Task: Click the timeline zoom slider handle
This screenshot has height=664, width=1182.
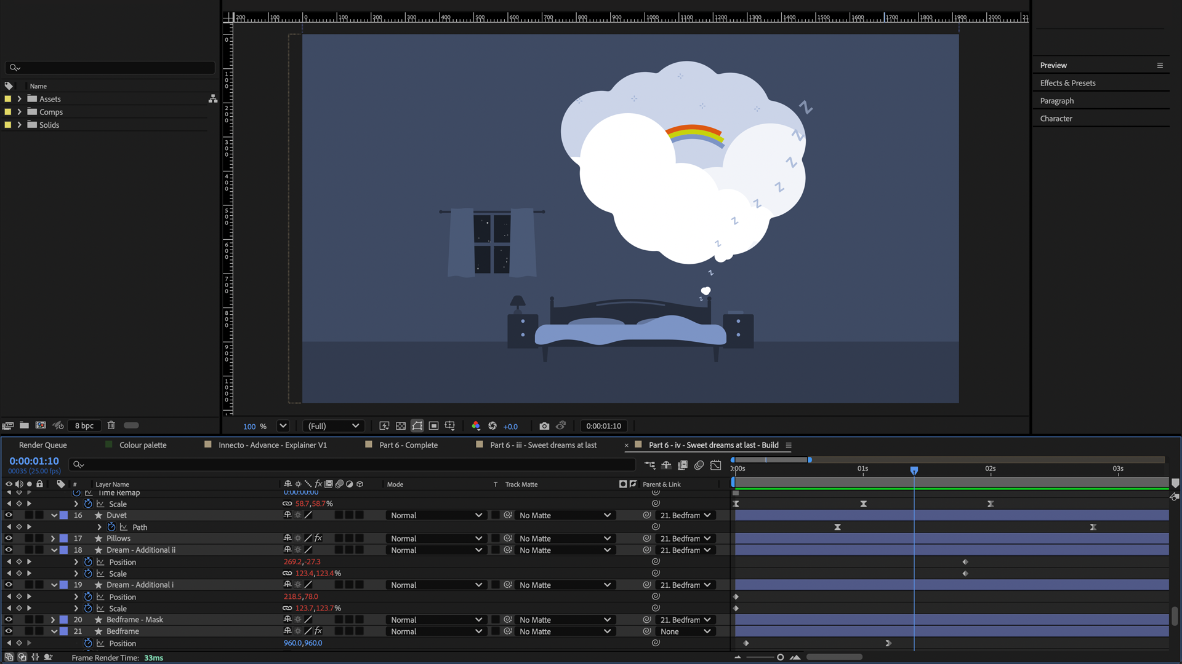Action: pos(780,657)
